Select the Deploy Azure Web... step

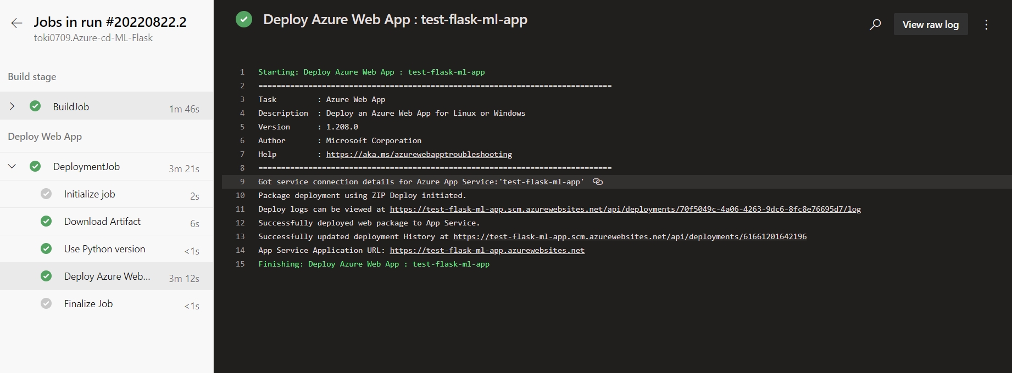click(107, 276)
